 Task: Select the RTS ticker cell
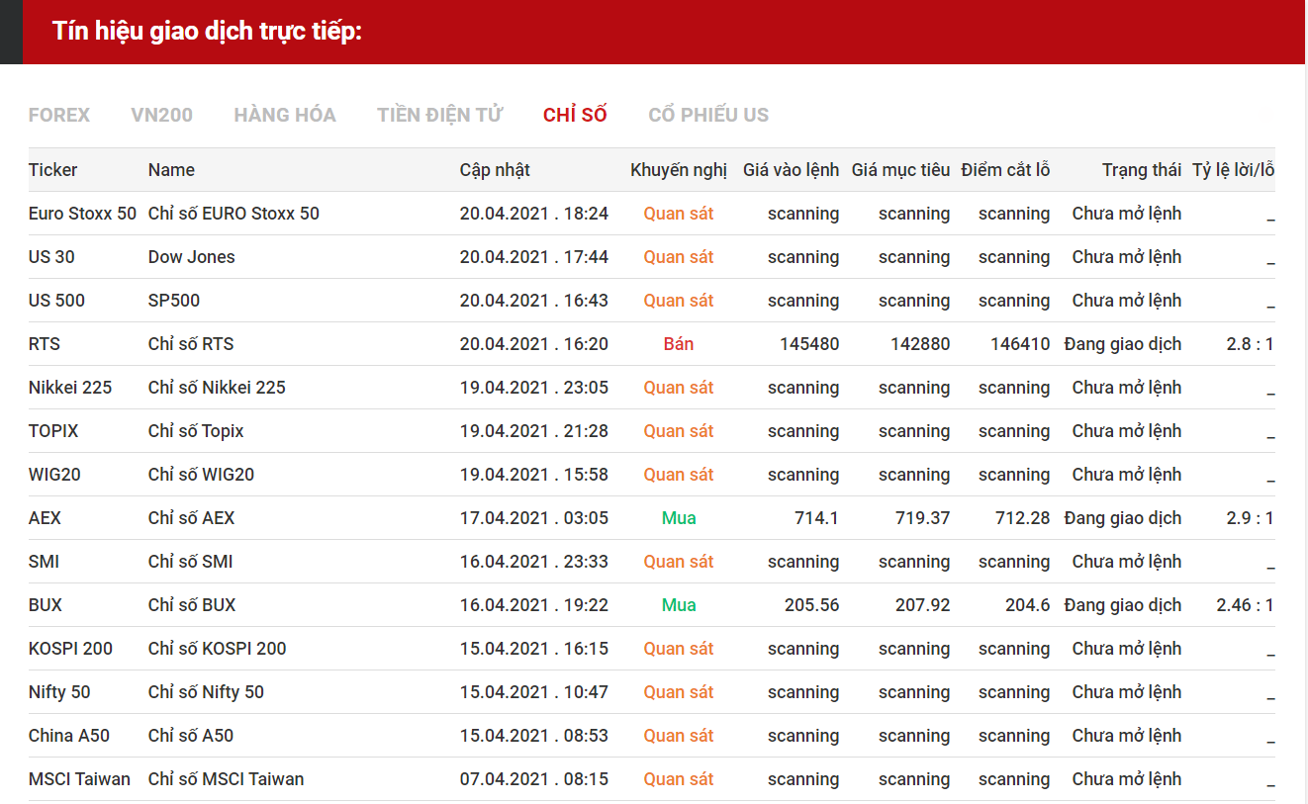tap(45, 344)
